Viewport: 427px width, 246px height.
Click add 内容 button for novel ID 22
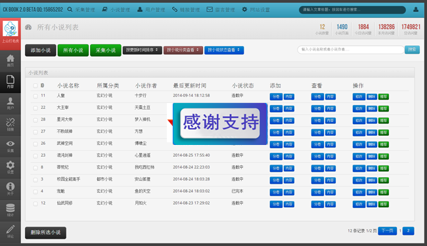click(288, 108)
